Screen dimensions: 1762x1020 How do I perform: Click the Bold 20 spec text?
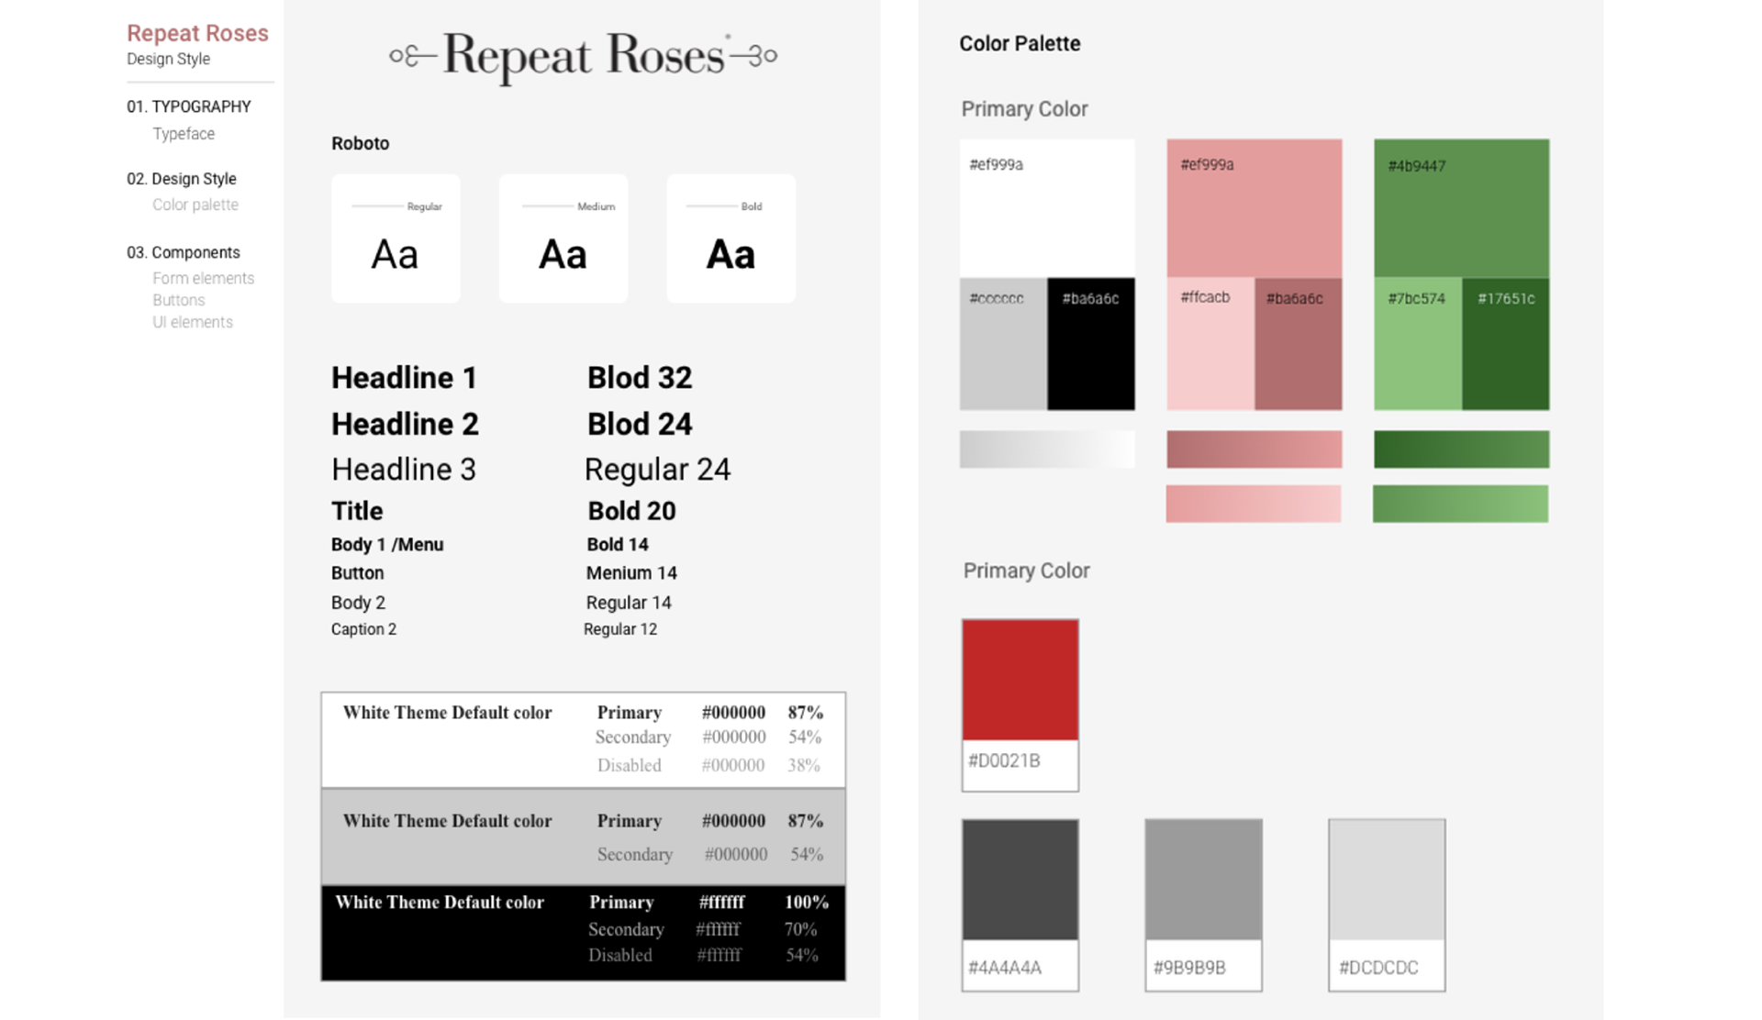[x=632, y=511]
